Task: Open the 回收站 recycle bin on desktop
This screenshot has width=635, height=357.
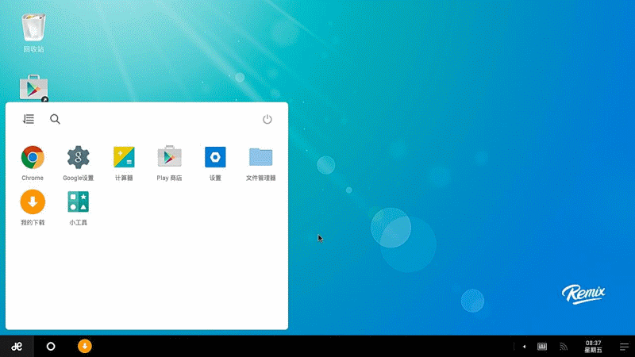Action: (33, 33)
